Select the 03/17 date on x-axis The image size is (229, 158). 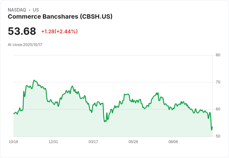click(x=93, y=142)
